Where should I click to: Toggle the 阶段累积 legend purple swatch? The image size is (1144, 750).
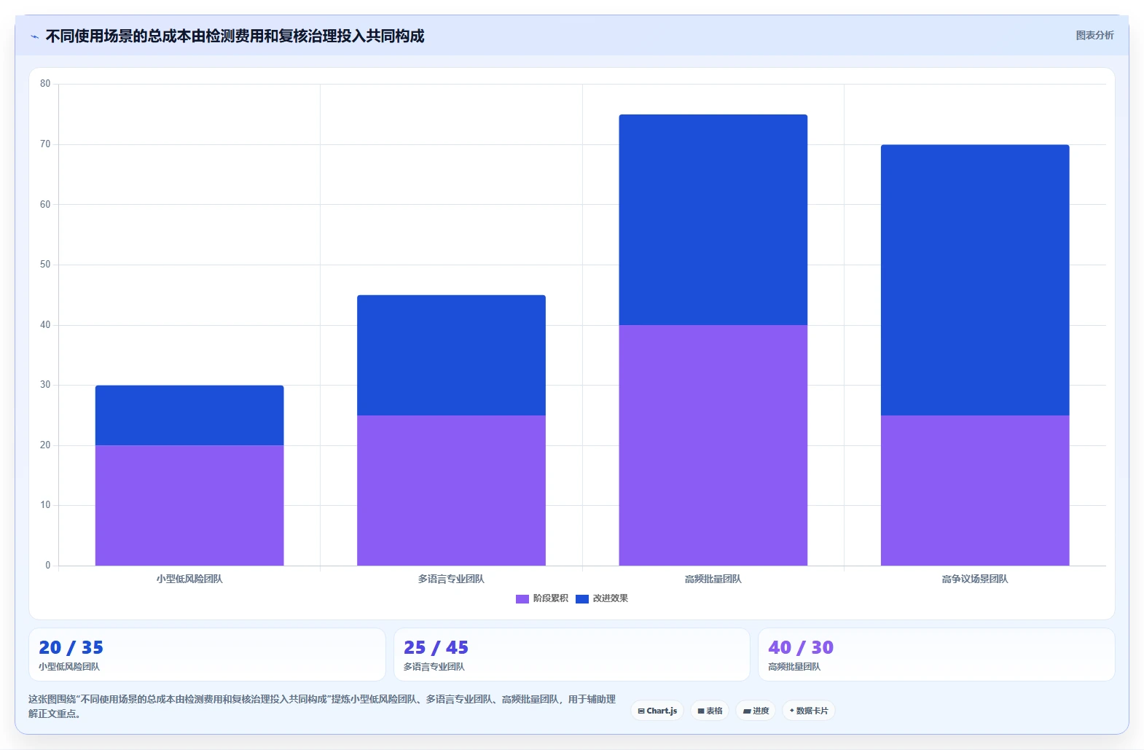pyautogui.click(x=522, y=598)
